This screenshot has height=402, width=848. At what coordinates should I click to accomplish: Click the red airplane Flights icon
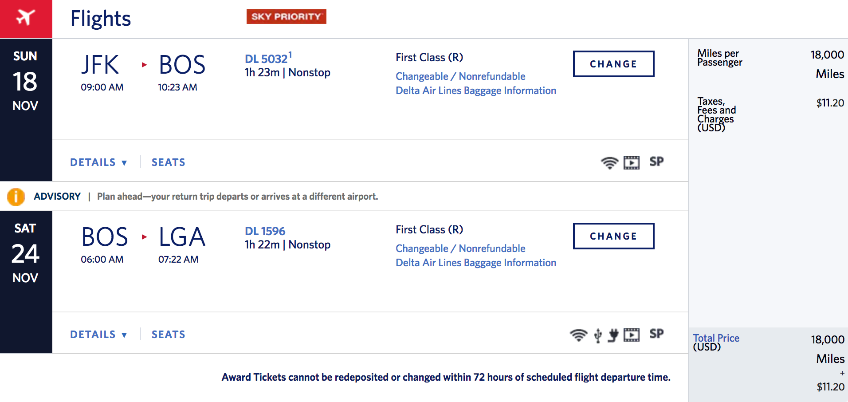pyautogui.click(x=26, y=18)
